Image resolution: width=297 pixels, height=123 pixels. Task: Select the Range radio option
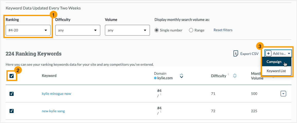pyautogui.click(x=191, y=30)
